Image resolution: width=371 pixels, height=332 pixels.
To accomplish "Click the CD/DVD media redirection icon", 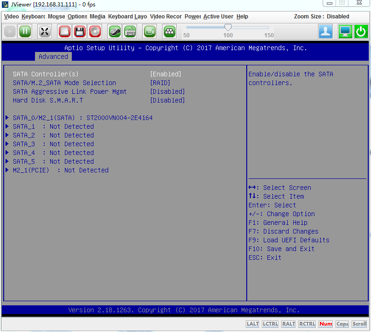I will pos(95,31).
